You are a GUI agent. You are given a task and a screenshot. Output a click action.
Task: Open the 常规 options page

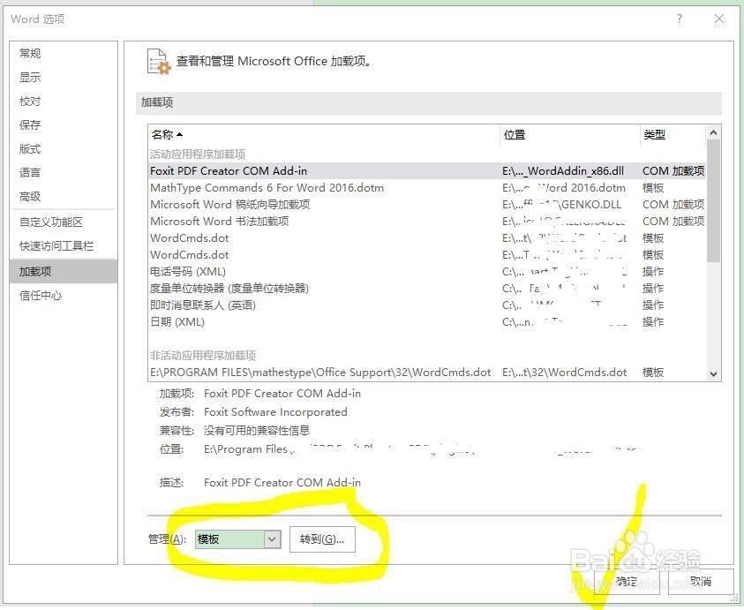click(32, 53)
